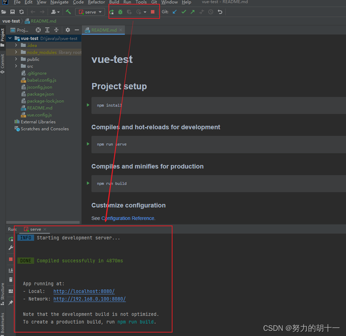This screenshot has width=346, height=336.
Task: Run 'npm run build' gutter arrow
Action: point(88,183)
